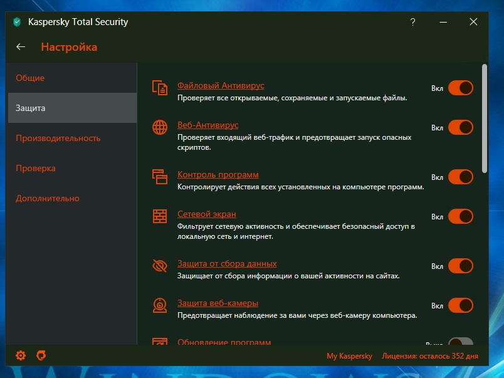Click the webcam protection camera icon

pyautogui.click(x=160, y=305)
